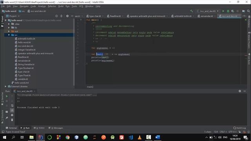Open Run panel gear settings
Viewport: 251px width, 141px height.
click(x=240, y=91)
